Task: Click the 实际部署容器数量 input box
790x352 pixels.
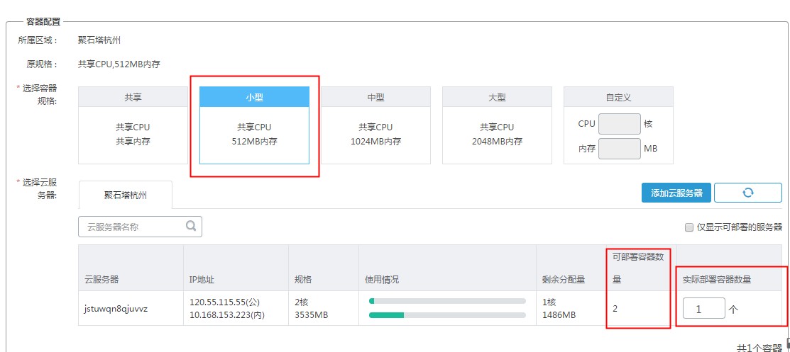Action: [703, 308]
